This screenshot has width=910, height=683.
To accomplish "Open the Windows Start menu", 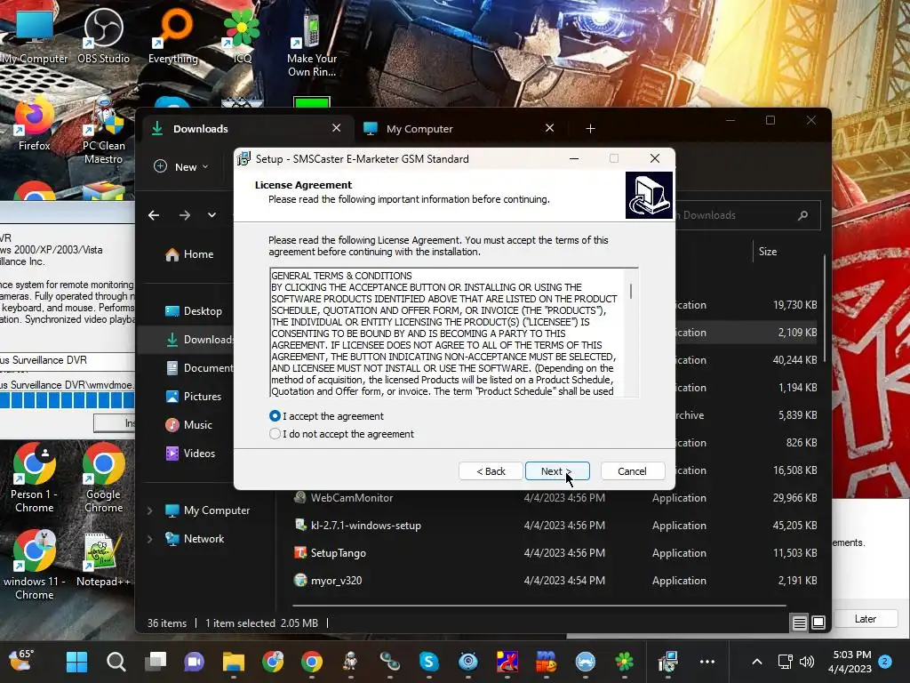I will 76,662.
